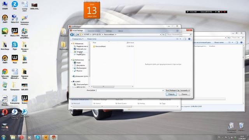Toggle preview pane in background Explorer window
The image size is (249, 140).
[237, 42]
